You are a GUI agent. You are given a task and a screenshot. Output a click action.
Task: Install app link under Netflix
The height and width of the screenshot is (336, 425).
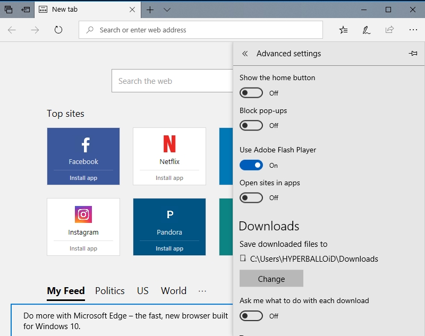(x=169, y=178)
